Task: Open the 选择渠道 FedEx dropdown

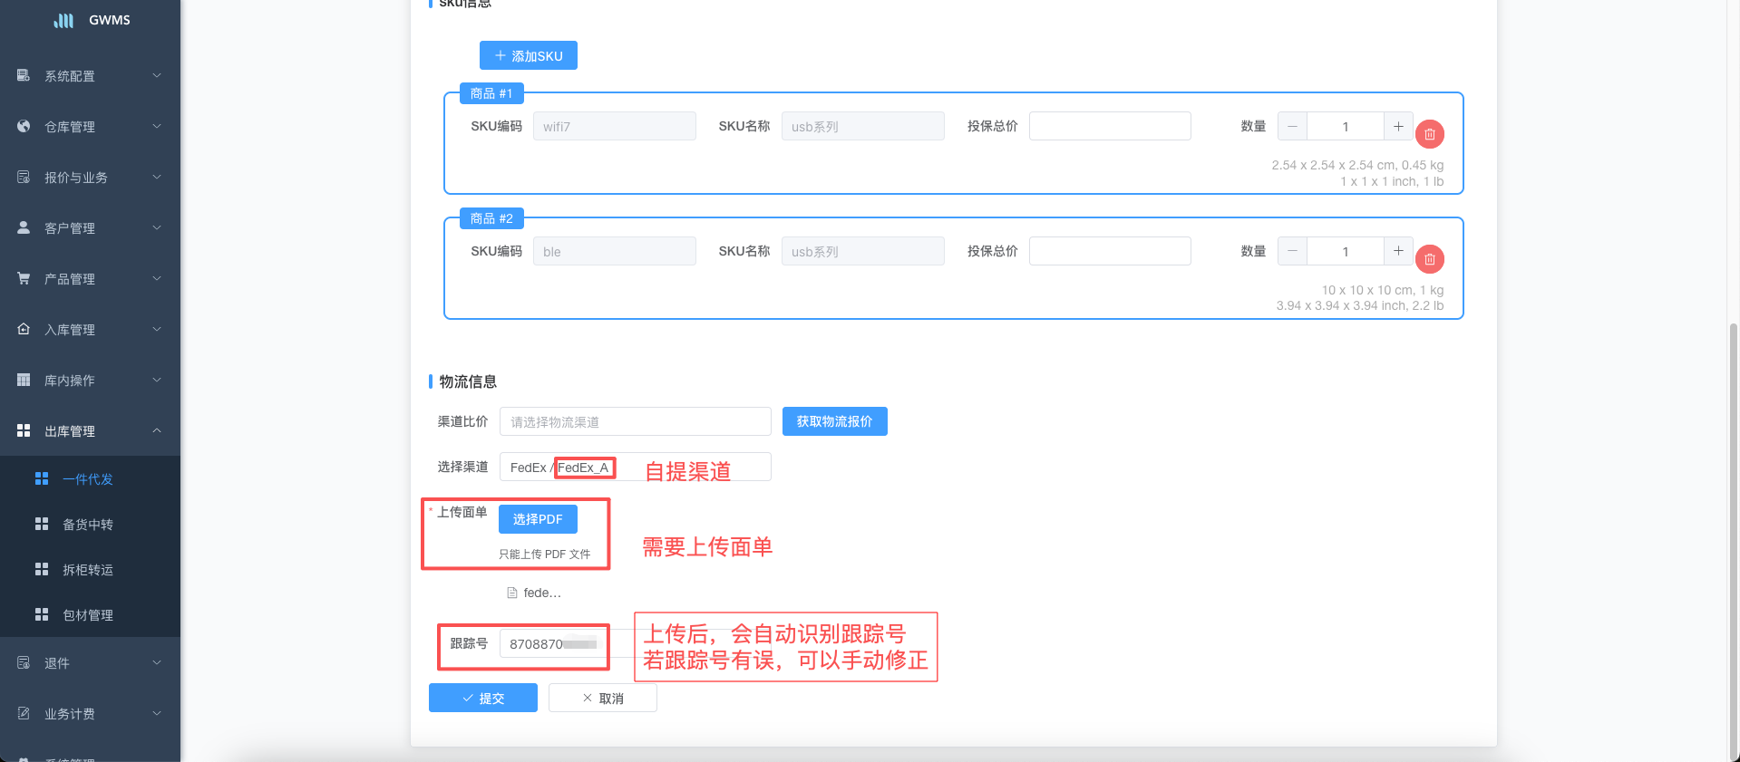Action: pos(636,467)
